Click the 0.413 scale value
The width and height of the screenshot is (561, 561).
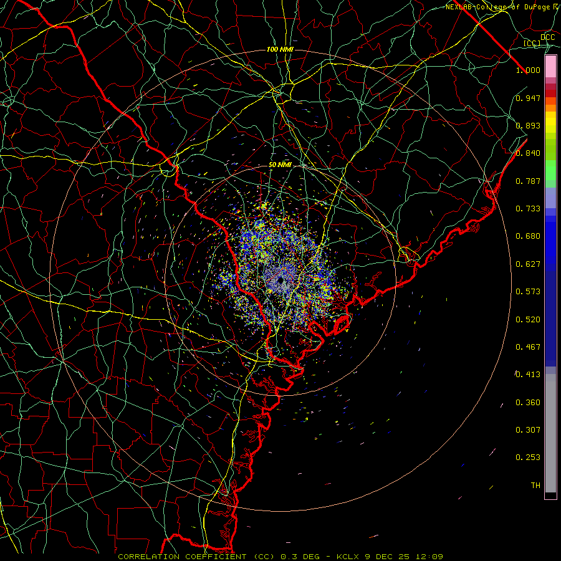pyautogui.click(x=528, y=375)
